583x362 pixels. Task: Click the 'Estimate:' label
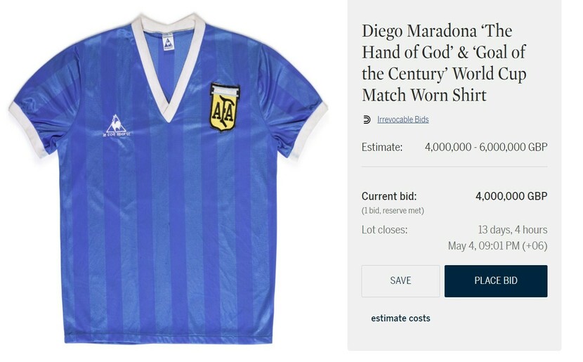coord(382,147)
